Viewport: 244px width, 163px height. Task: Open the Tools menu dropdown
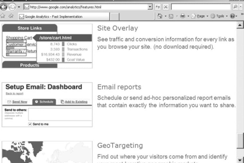[x=220, y=16]
